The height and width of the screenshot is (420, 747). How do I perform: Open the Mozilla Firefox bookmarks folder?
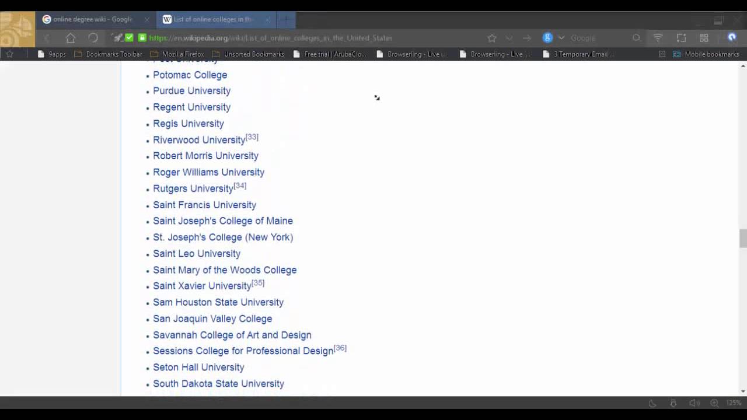click(x=177, y=54)
